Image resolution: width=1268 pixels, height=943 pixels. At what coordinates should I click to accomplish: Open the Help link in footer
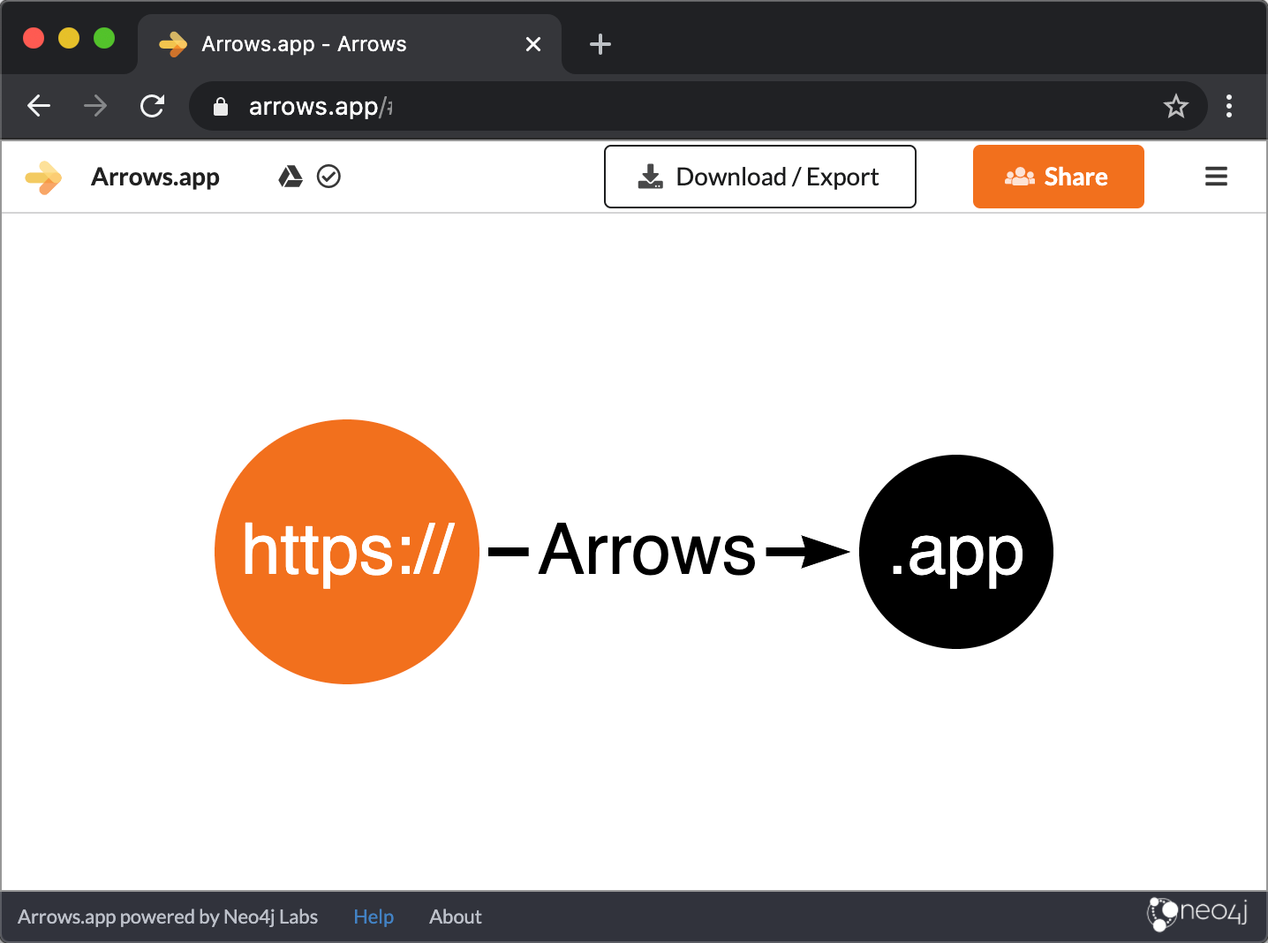[374, 917]
